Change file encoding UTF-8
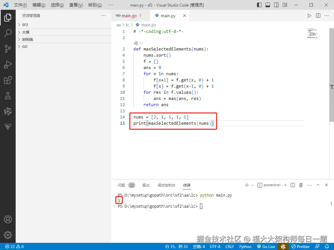334x250 pixels. click(x=215, y=246)
